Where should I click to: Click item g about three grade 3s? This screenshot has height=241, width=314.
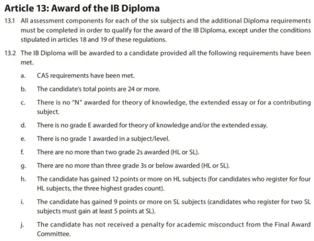tap(133, 166)
